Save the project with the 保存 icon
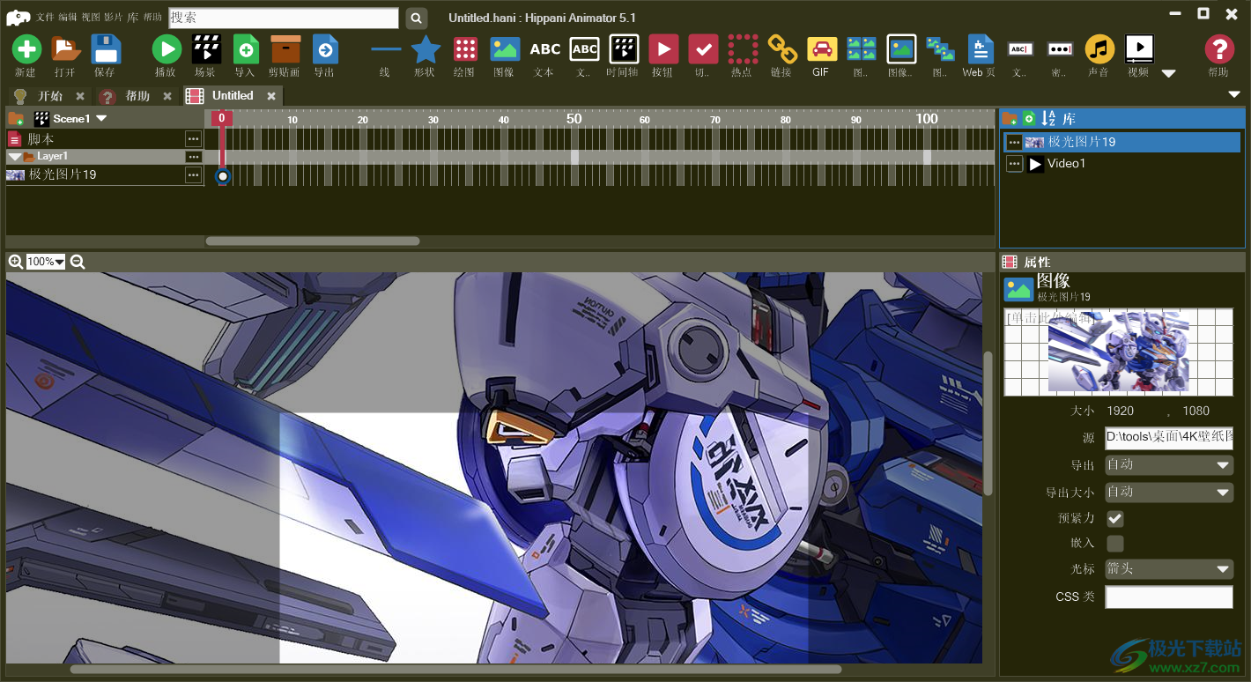This screenshot has height=682, width=1251. pos(106,49)
